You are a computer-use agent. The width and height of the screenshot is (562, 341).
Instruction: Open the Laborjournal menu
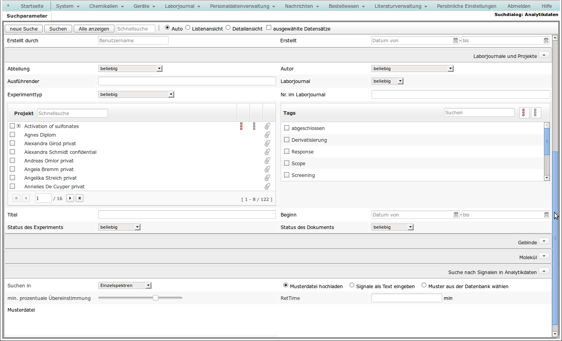[182, 6]
